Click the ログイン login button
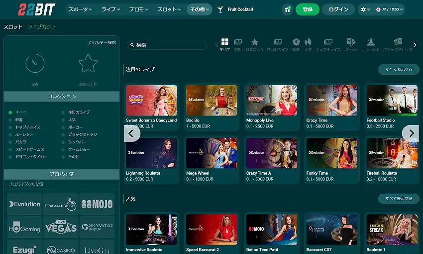 [x=338, y=9]
